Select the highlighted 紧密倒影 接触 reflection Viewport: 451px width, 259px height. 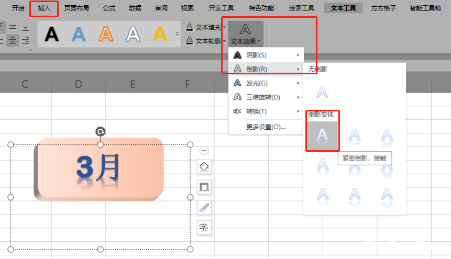[322, 136]
